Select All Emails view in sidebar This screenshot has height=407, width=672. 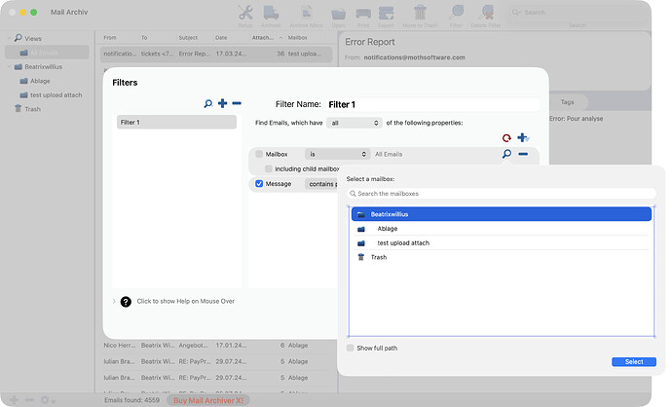pos(47,53)
